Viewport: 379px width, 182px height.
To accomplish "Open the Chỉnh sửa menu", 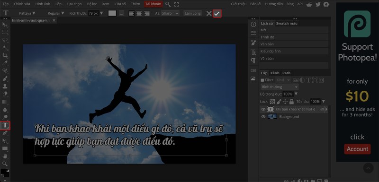I will click(22, 4).
